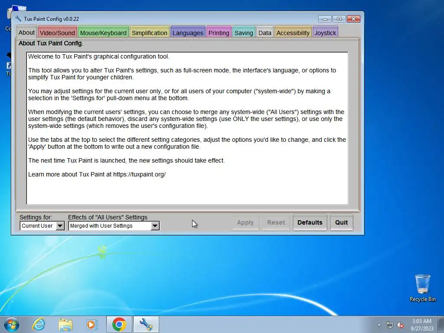Open the Printing tab

coord(219,33)
